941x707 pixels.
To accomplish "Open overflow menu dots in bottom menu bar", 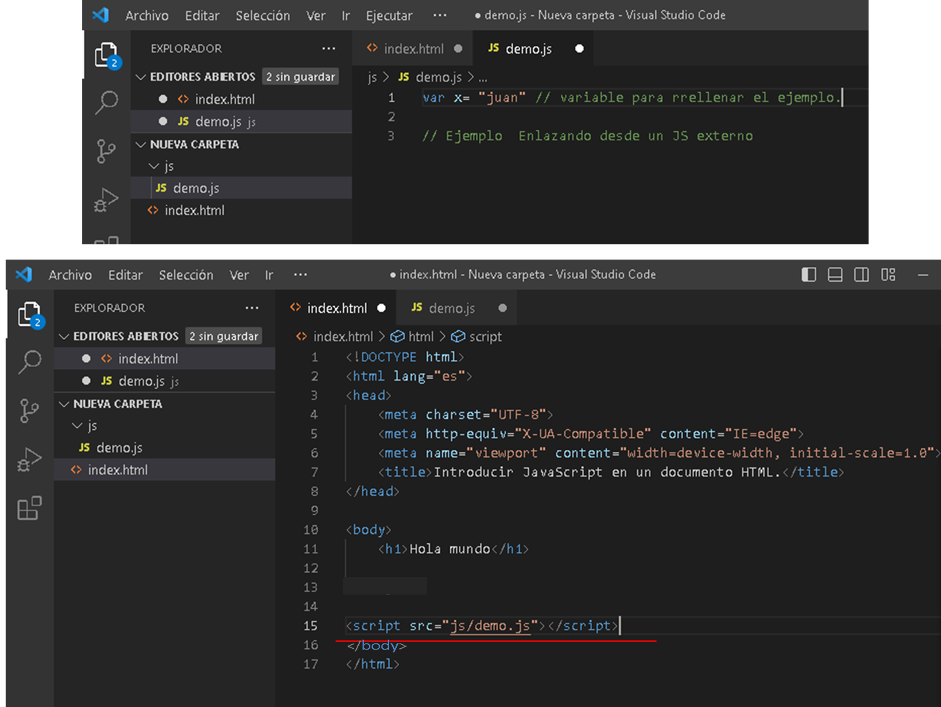I will click(301, 275).
